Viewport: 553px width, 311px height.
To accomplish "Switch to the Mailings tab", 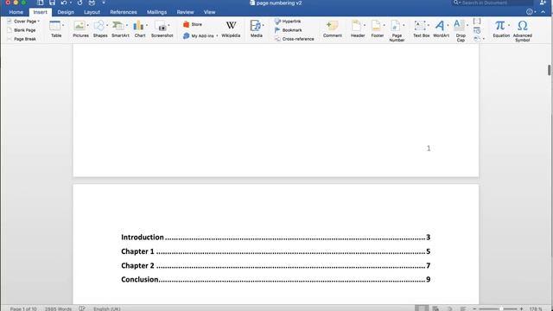I will (156, 12).
